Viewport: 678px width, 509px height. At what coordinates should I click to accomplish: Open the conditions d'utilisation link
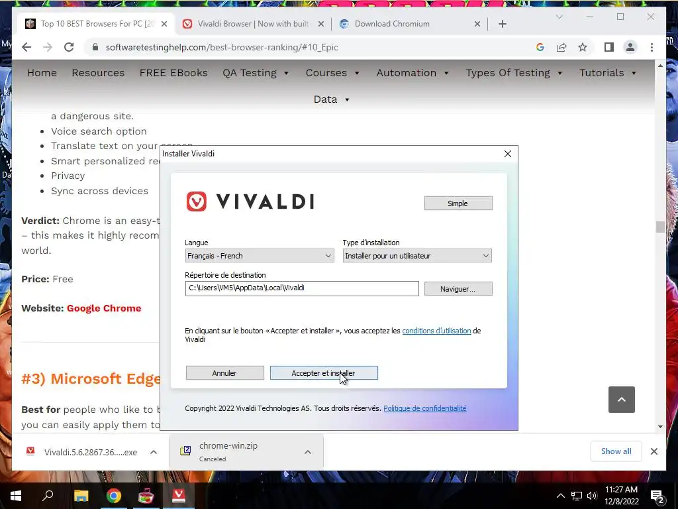436,331
